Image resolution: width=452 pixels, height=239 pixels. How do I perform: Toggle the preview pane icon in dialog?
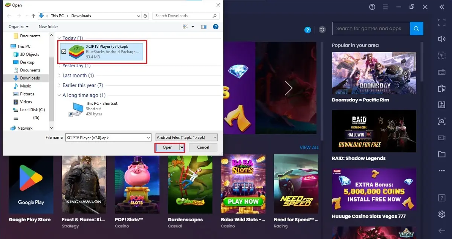pos(204,27)
